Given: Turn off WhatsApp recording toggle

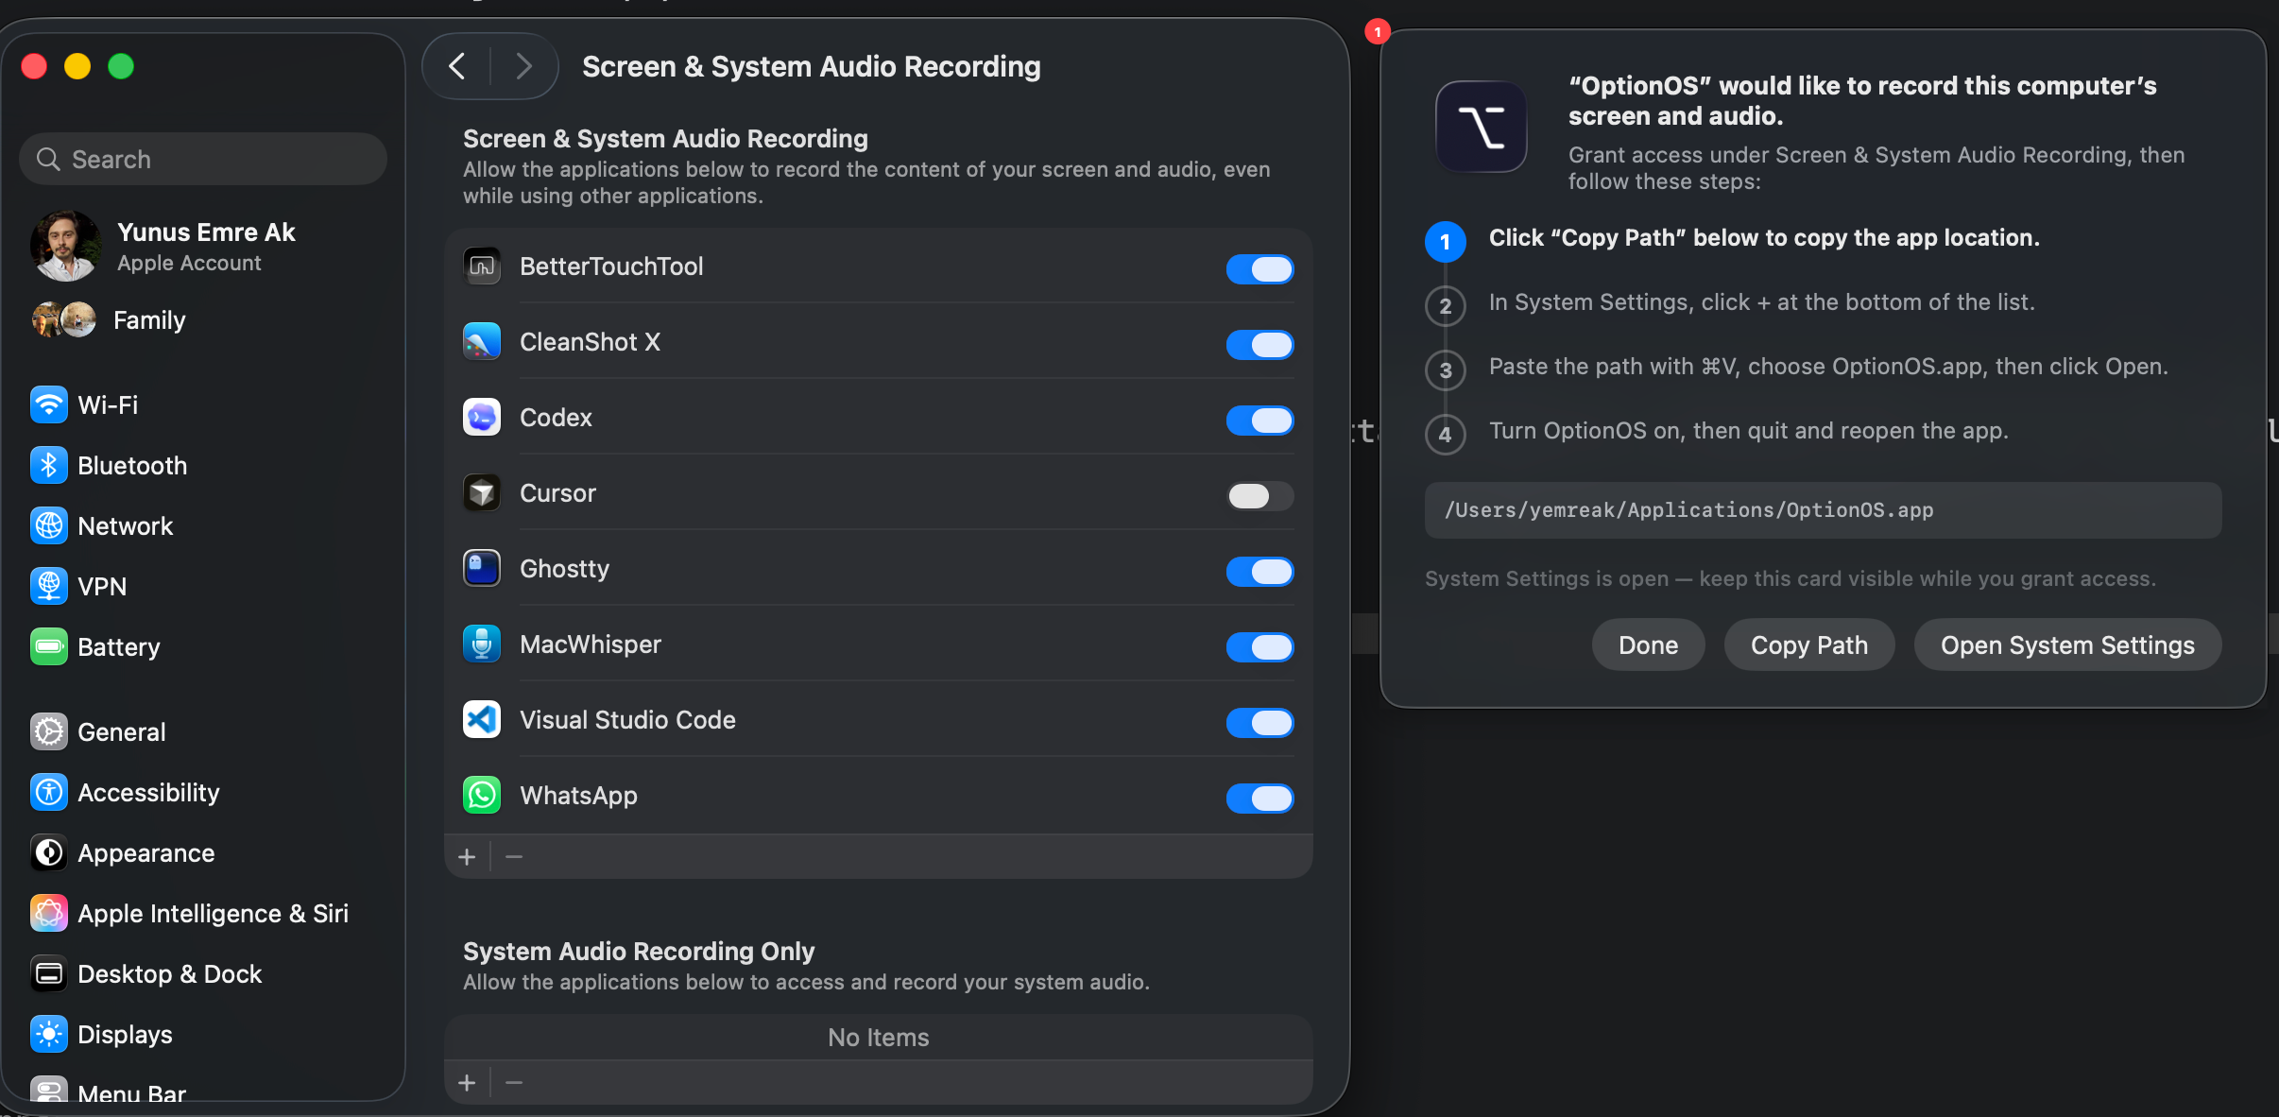Looking at the screenshot, I should 1260,799.
